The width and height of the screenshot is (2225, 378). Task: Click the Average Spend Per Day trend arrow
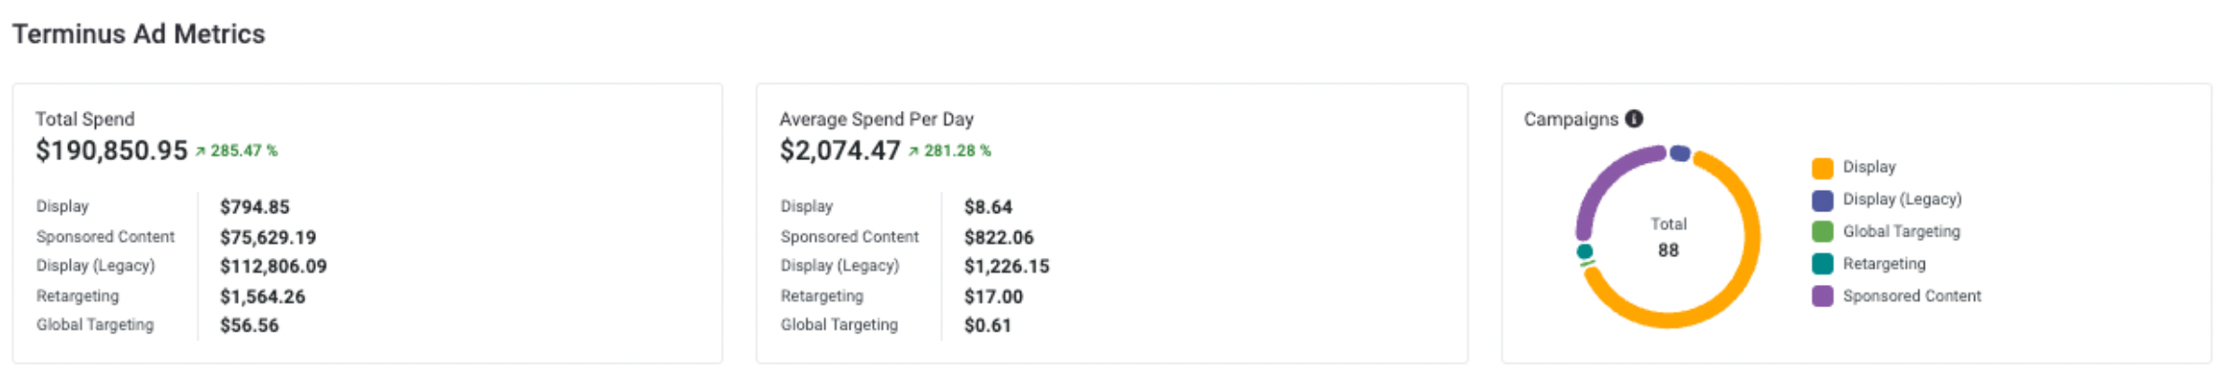[913, 152]
